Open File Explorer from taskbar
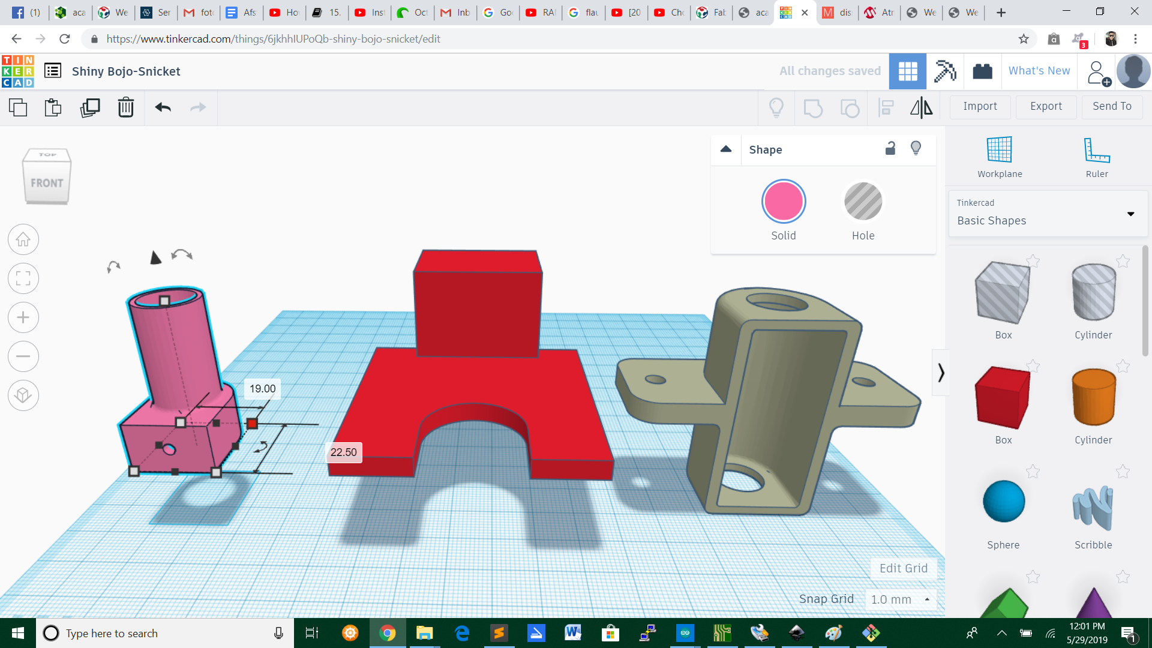Viewport: 1152px width, 648px height. 425,633
